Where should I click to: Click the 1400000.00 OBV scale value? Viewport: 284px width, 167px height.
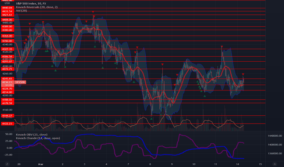(x=275, y=145)
